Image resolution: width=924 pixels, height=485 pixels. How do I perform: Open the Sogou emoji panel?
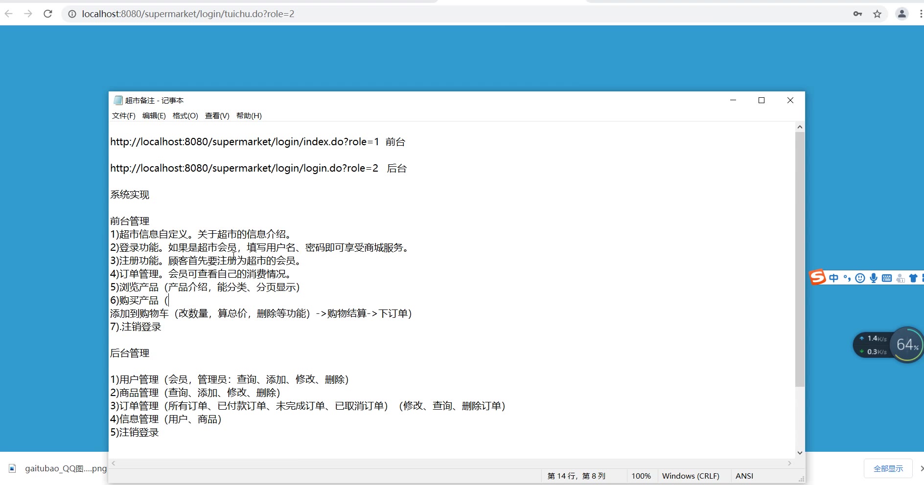point(860,278)
